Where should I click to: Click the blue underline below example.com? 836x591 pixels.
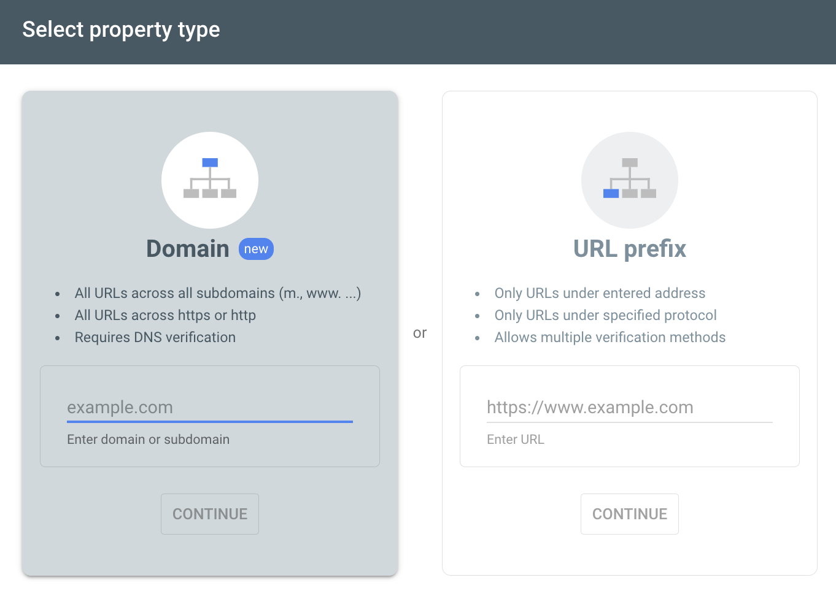coord(210,422)
